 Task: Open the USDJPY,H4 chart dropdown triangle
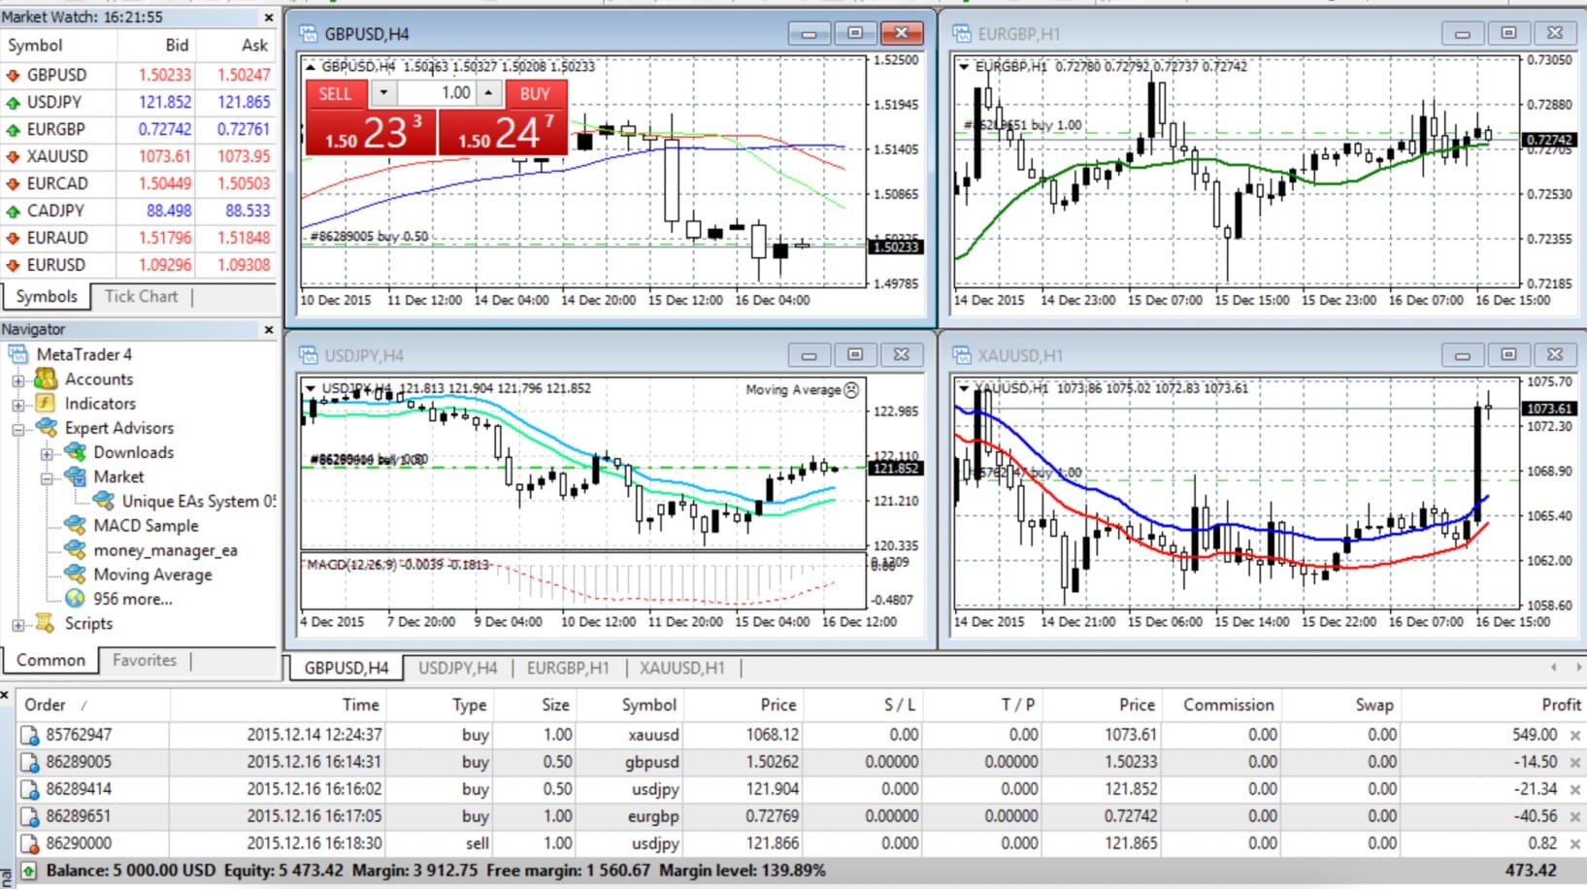tap(311, 388)
